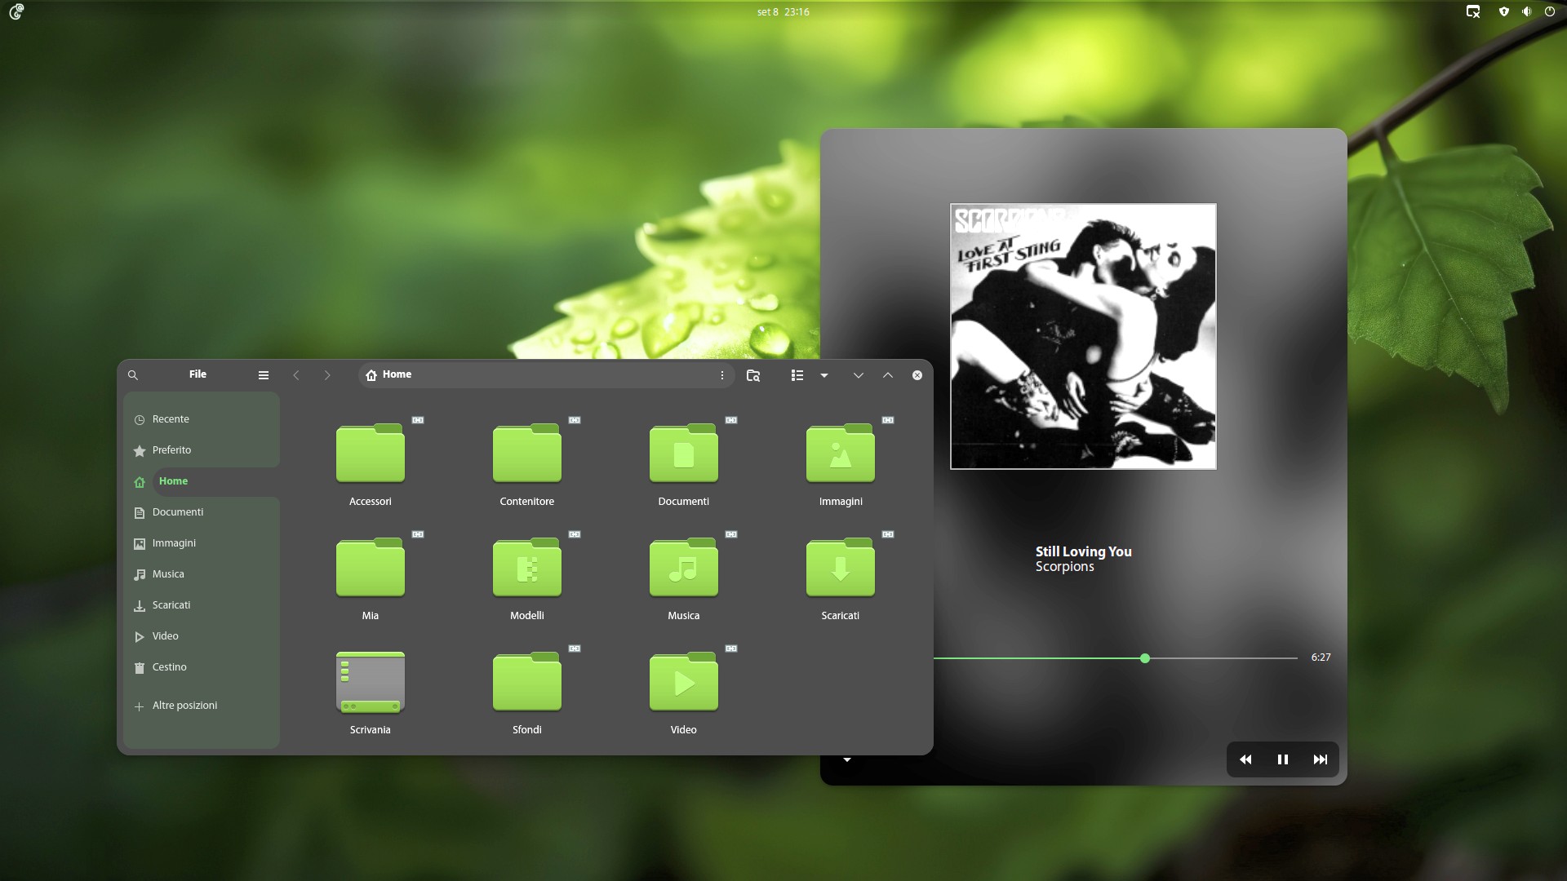Select Immagini in the sidebar
Image resolution: width=1567 pixels, height=881 pixels.
[202, 543]
